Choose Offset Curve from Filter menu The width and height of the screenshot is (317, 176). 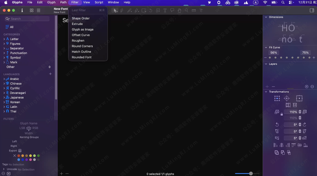(x=88, y=35)
